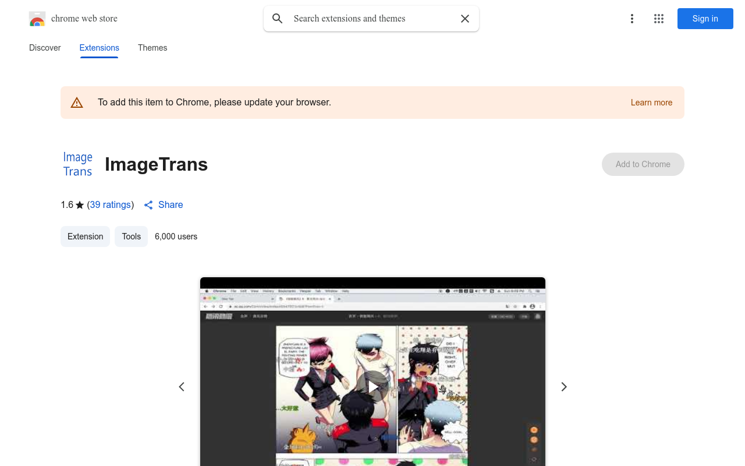Image resolution: width=745 pixels, height=466 pixels.
Task: Open the Learn more link
Action: click(651, 103)
